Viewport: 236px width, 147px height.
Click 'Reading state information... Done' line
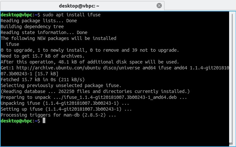pyautogui.click(x=44, y=32)
